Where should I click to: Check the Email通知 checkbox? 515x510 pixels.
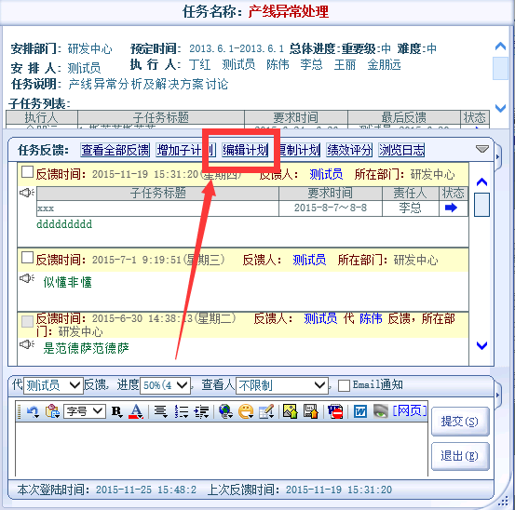click(344, 385)
